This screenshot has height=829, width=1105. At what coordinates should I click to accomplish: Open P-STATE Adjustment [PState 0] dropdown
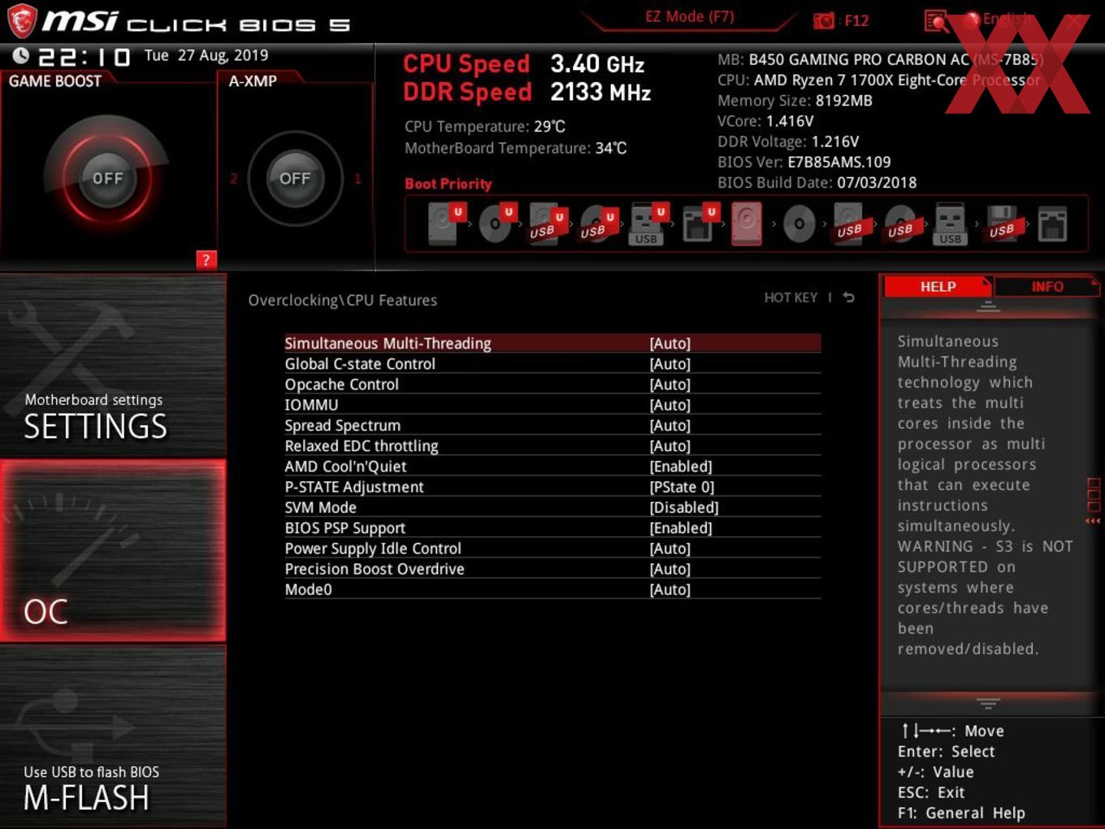click(x=682, y=487)
